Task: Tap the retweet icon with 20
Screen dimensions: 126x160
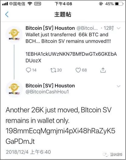Action: (53, 70)
